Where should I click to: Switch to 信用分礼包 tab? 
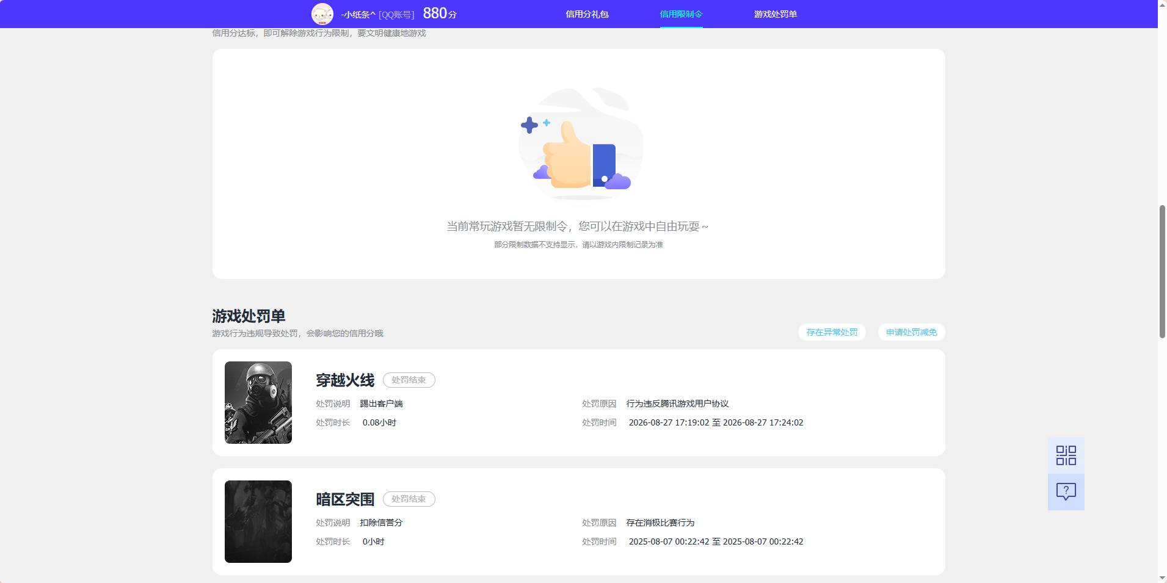587,14
